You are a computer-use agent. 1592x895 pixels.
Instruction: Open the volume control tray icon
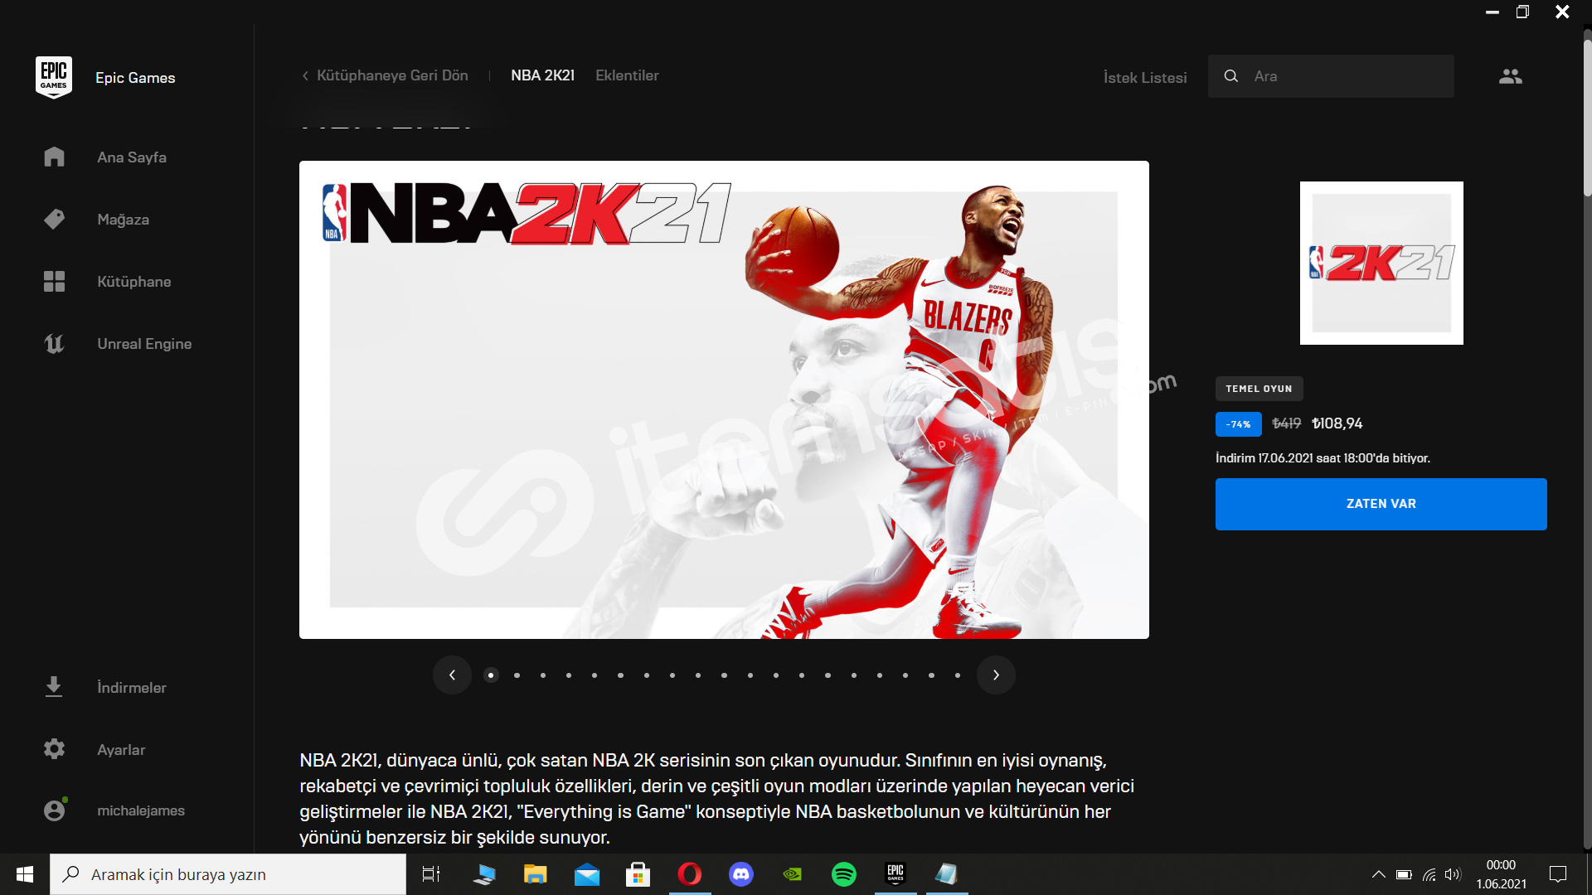tap(1453, 874)
